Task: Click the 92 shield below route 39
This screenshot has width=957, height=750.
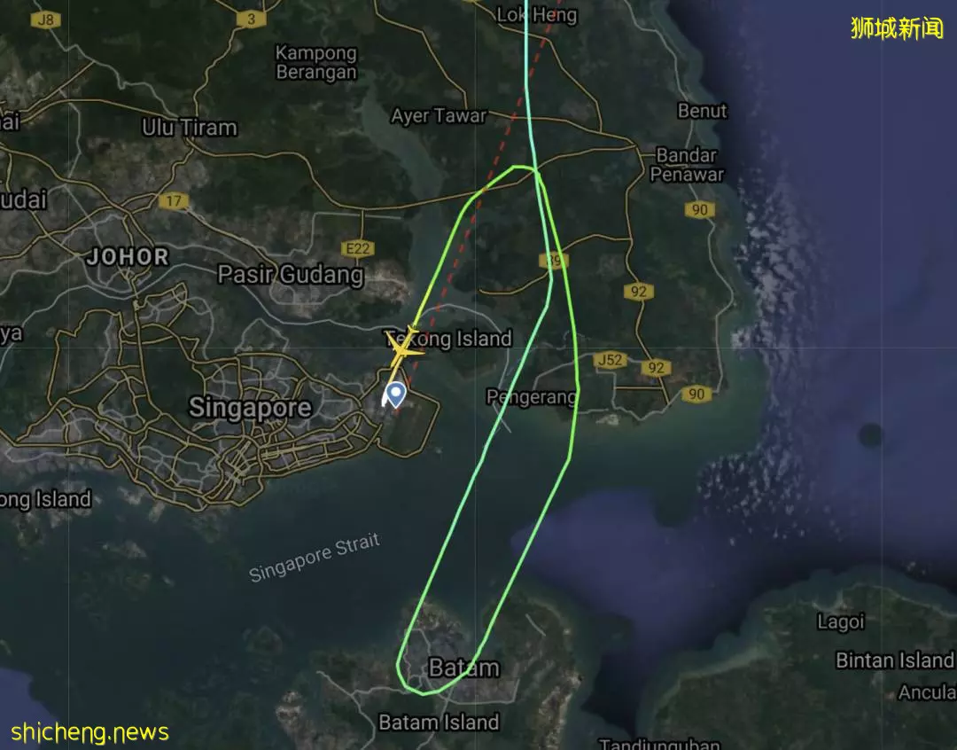Action: [638, 292]
